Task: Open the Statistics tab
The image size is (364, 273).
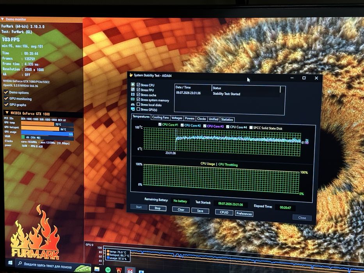Action: 227,120
